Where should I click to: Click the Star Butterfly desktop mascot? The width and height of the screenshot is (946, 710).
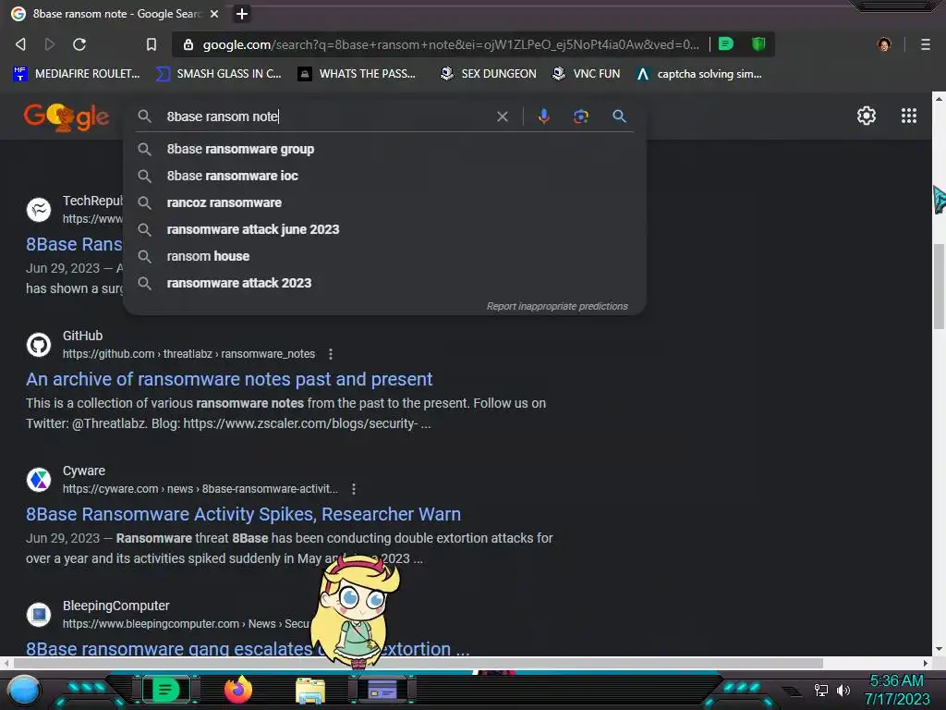356,611
